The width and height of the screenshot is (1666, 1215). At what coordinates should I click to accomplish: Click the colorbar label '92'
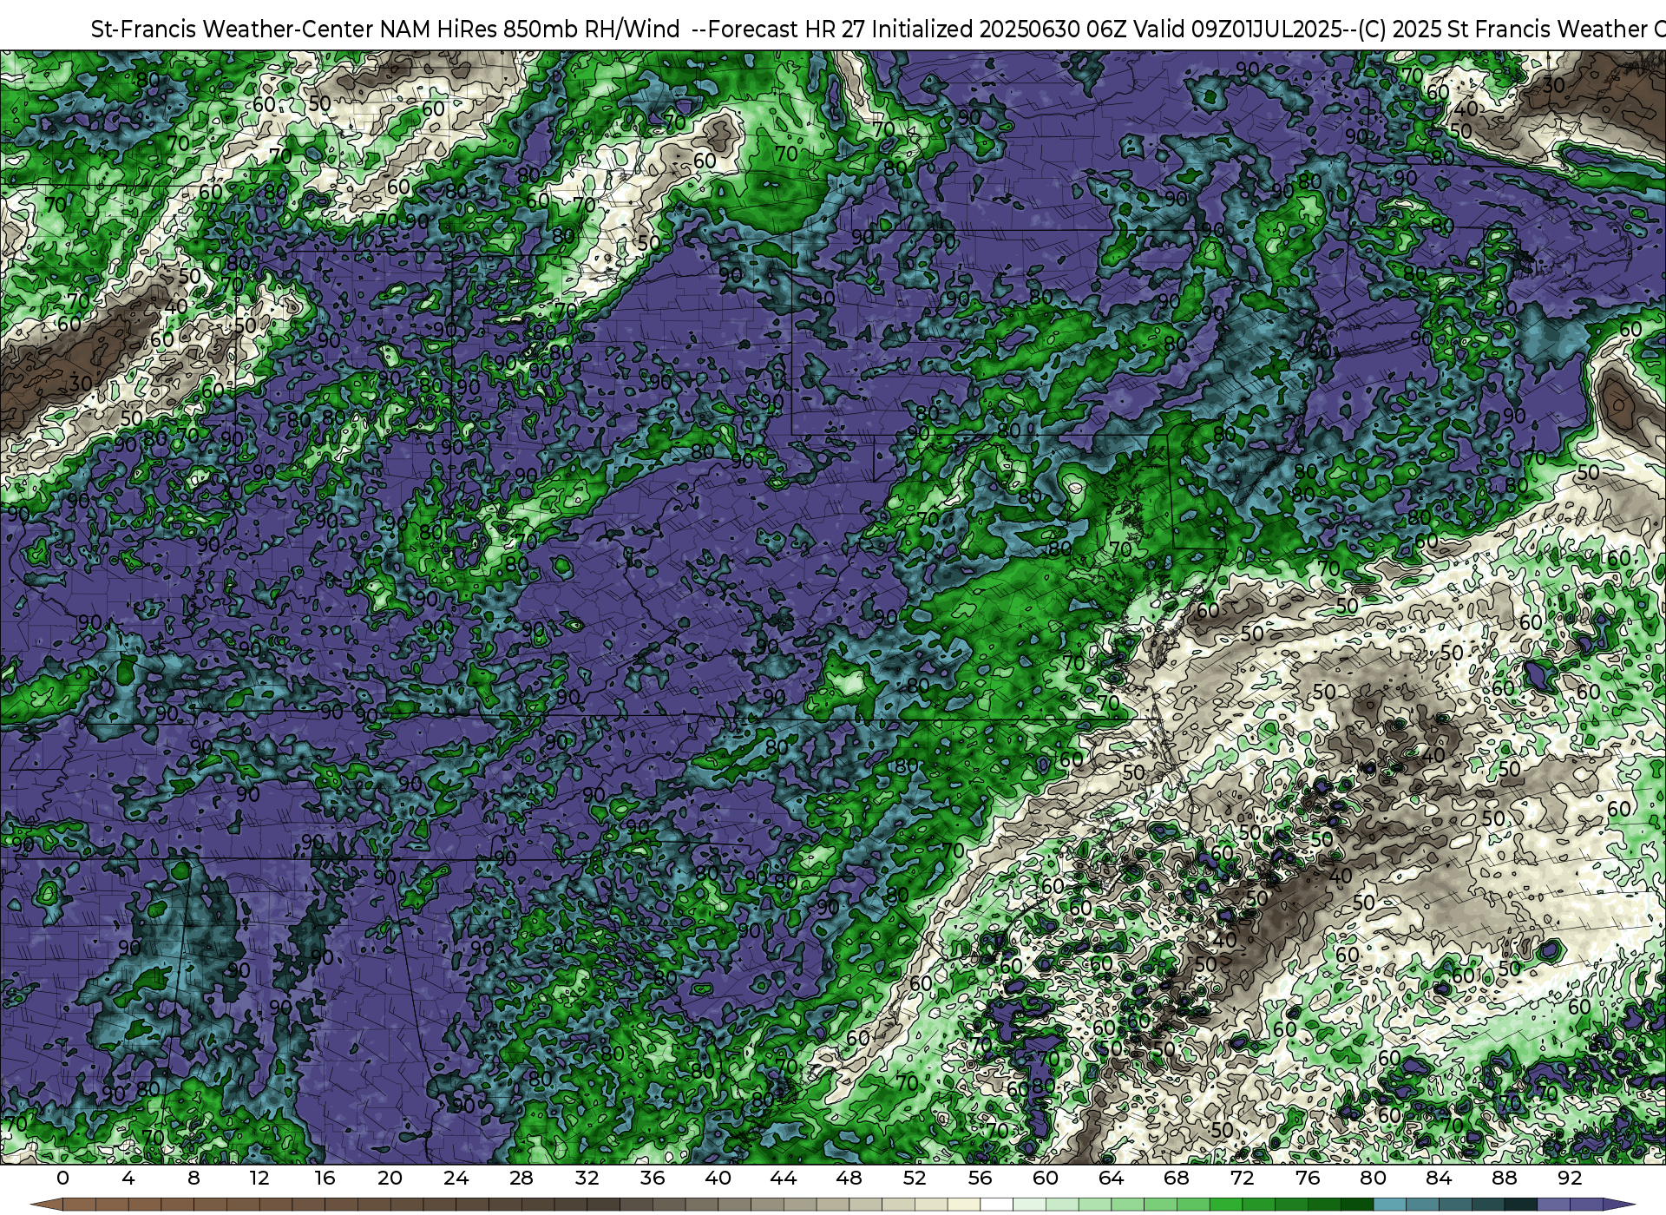(1570, 1178)
